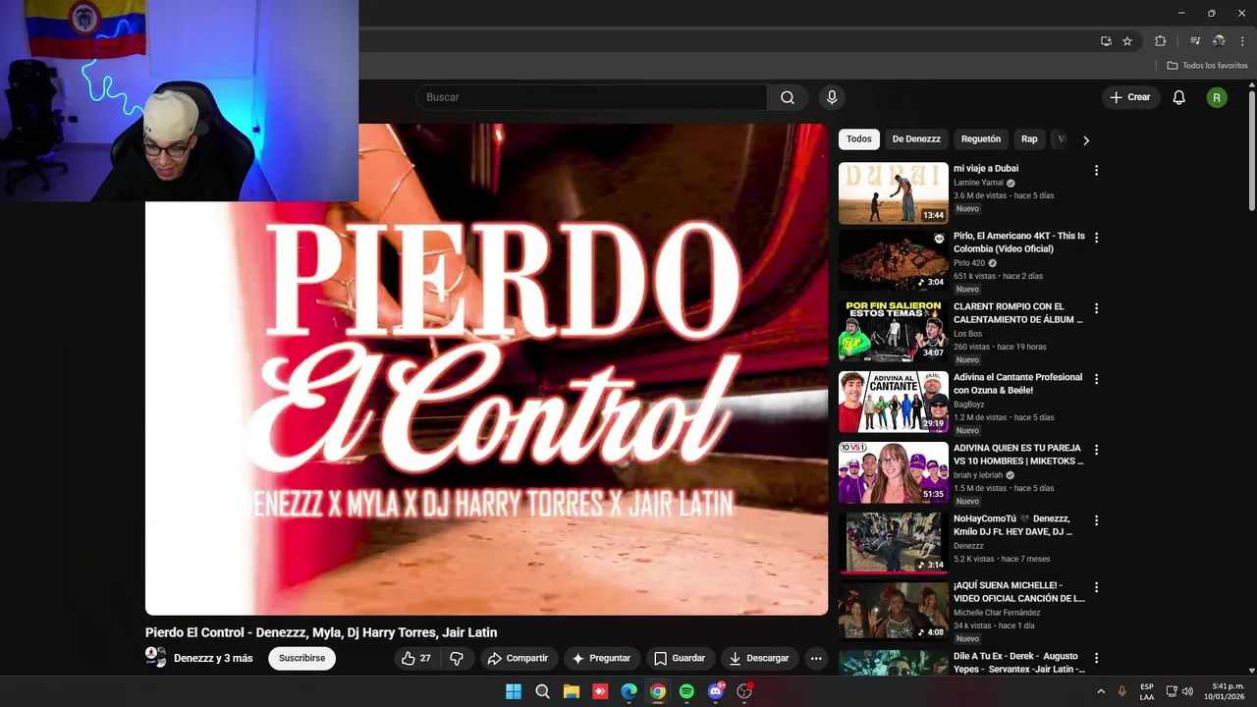Image resolution: width=1257 pixels, height=707 pixels.
Task: Open Chrome extensions puzzle icon
Action: click(1160, 41)
